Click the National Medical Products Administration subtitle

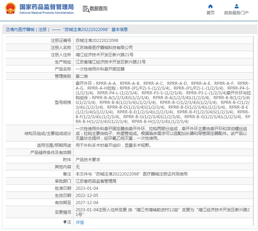(x=47, y=13)
